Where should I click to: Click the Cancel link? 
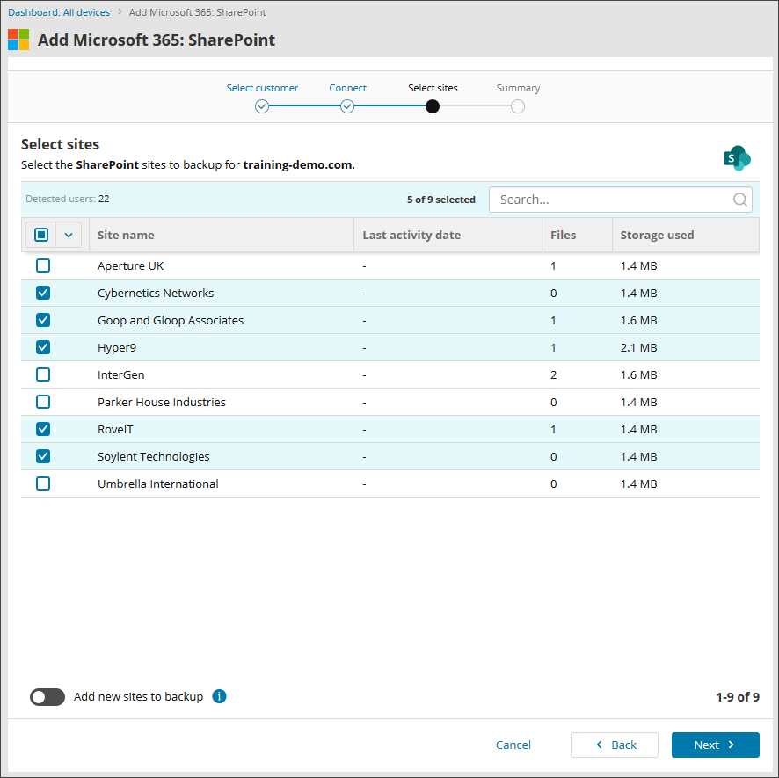coord(513,745)
